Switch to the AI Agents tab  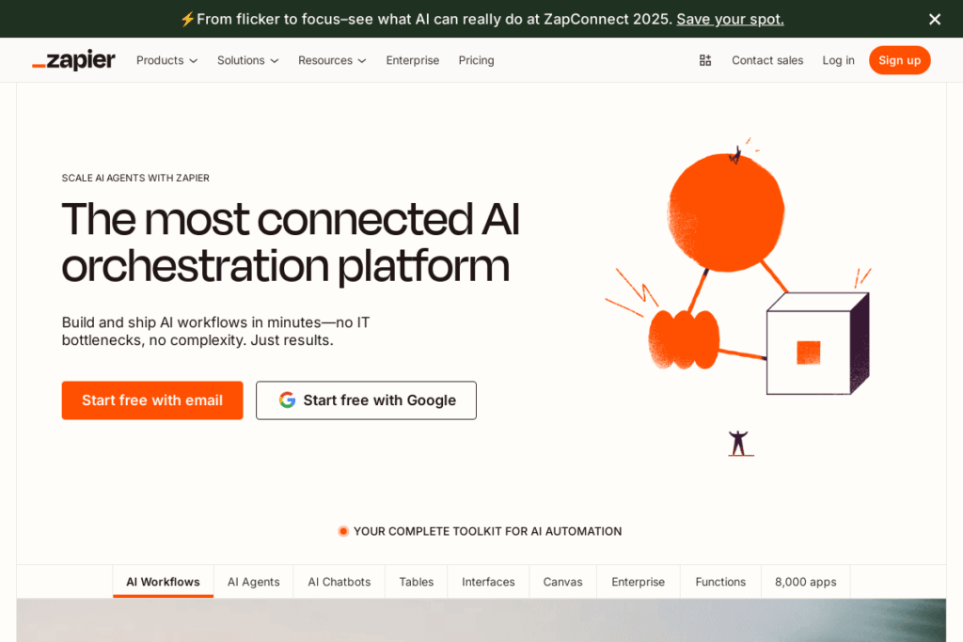[x=253, y=581]
